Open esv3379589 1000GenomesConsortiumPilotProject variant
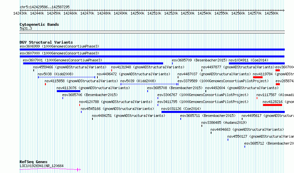Image resolution: width=294 pixels, height=173 pixels. [223, 81]
